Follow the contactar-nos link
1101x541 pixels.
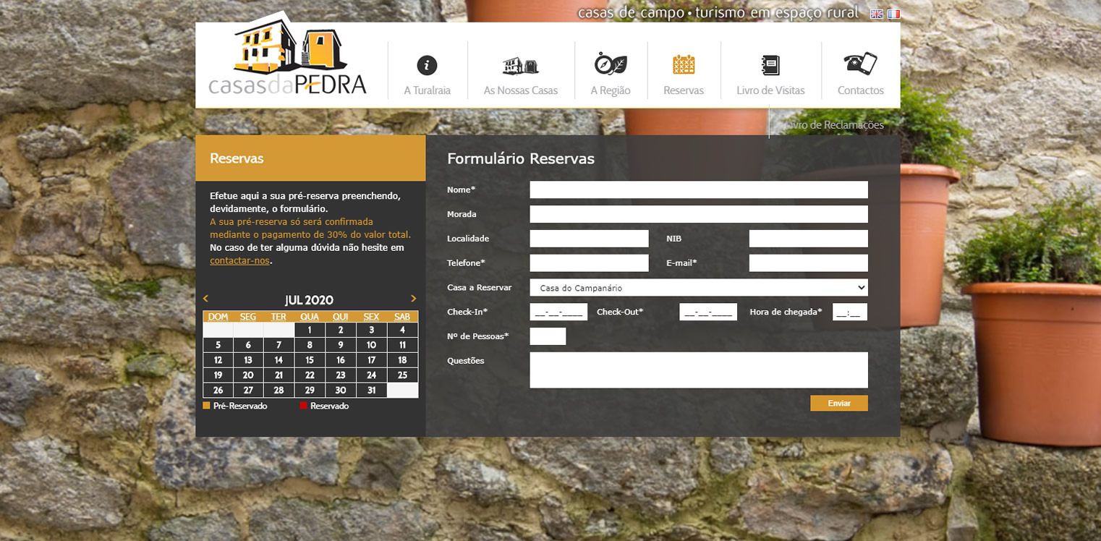point(239,260)
